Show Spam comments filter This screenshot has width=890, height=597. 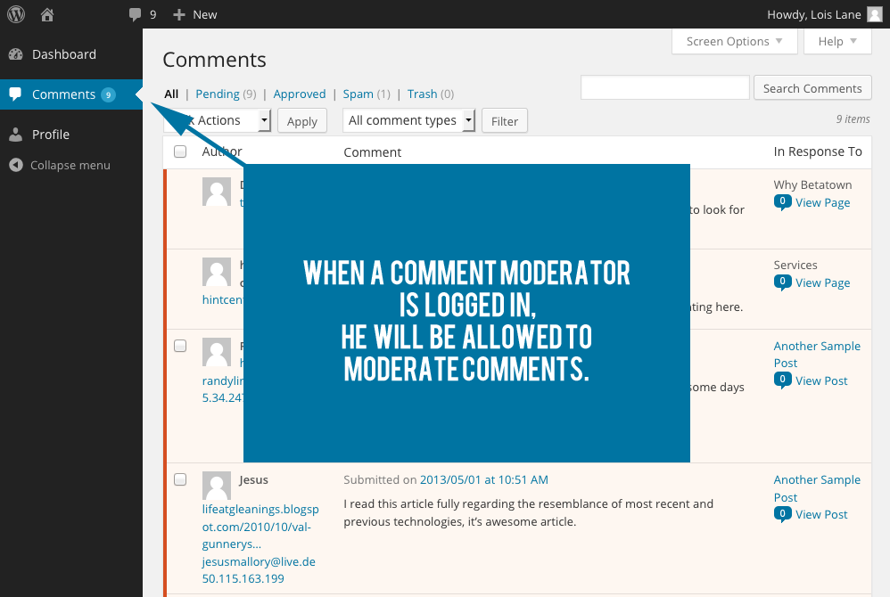click(x=367, y=94)
